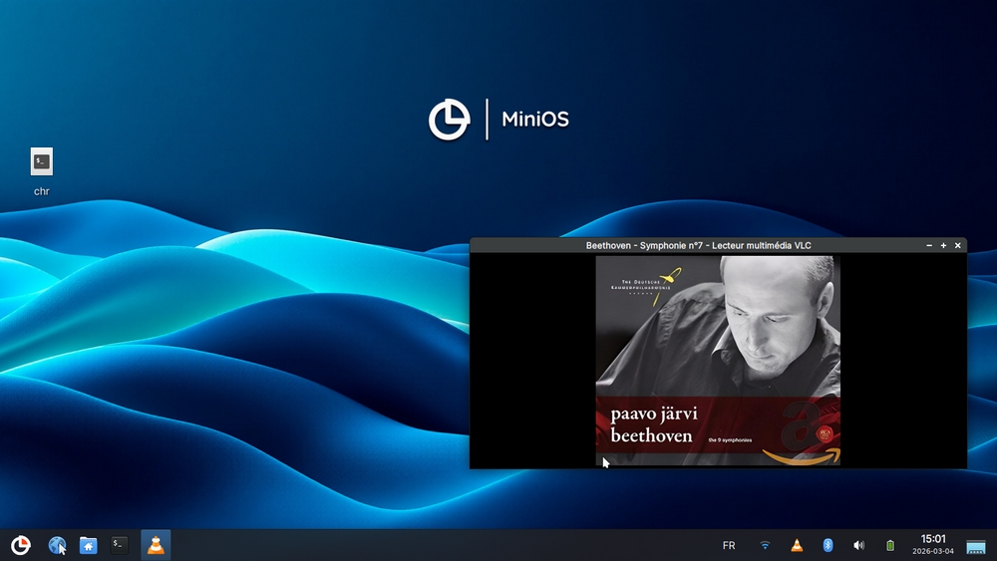This screenshot has height=561, width=997.
Task: Open the calendar from the 15:01 clock
Action: (933, 544)
